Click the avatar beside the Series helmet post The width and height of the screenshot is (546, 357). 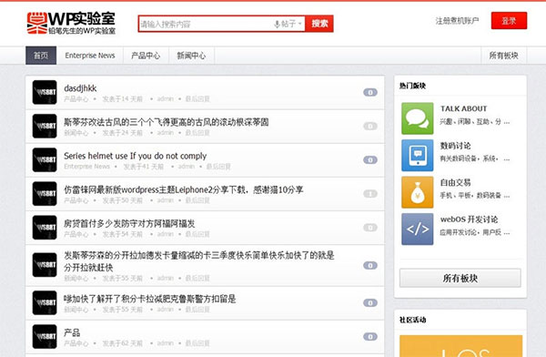coord(45,160)
